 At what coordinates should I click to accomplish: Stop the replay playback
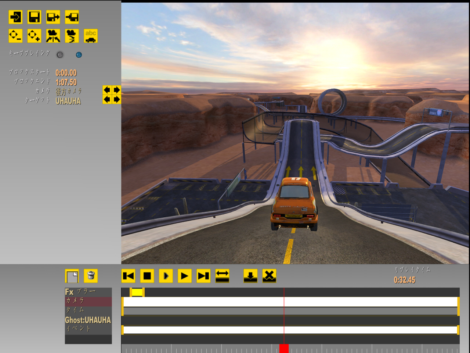coord(147,276)
